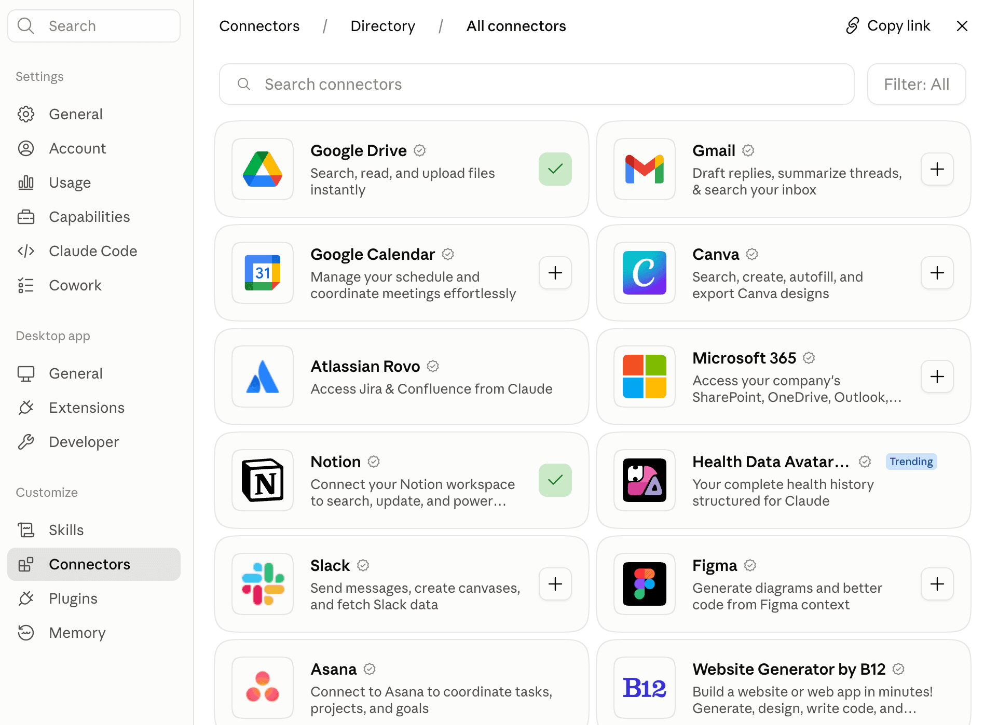Click the Slack logo icon
This screenshot has height=725, width=984.
pos(263,584)
